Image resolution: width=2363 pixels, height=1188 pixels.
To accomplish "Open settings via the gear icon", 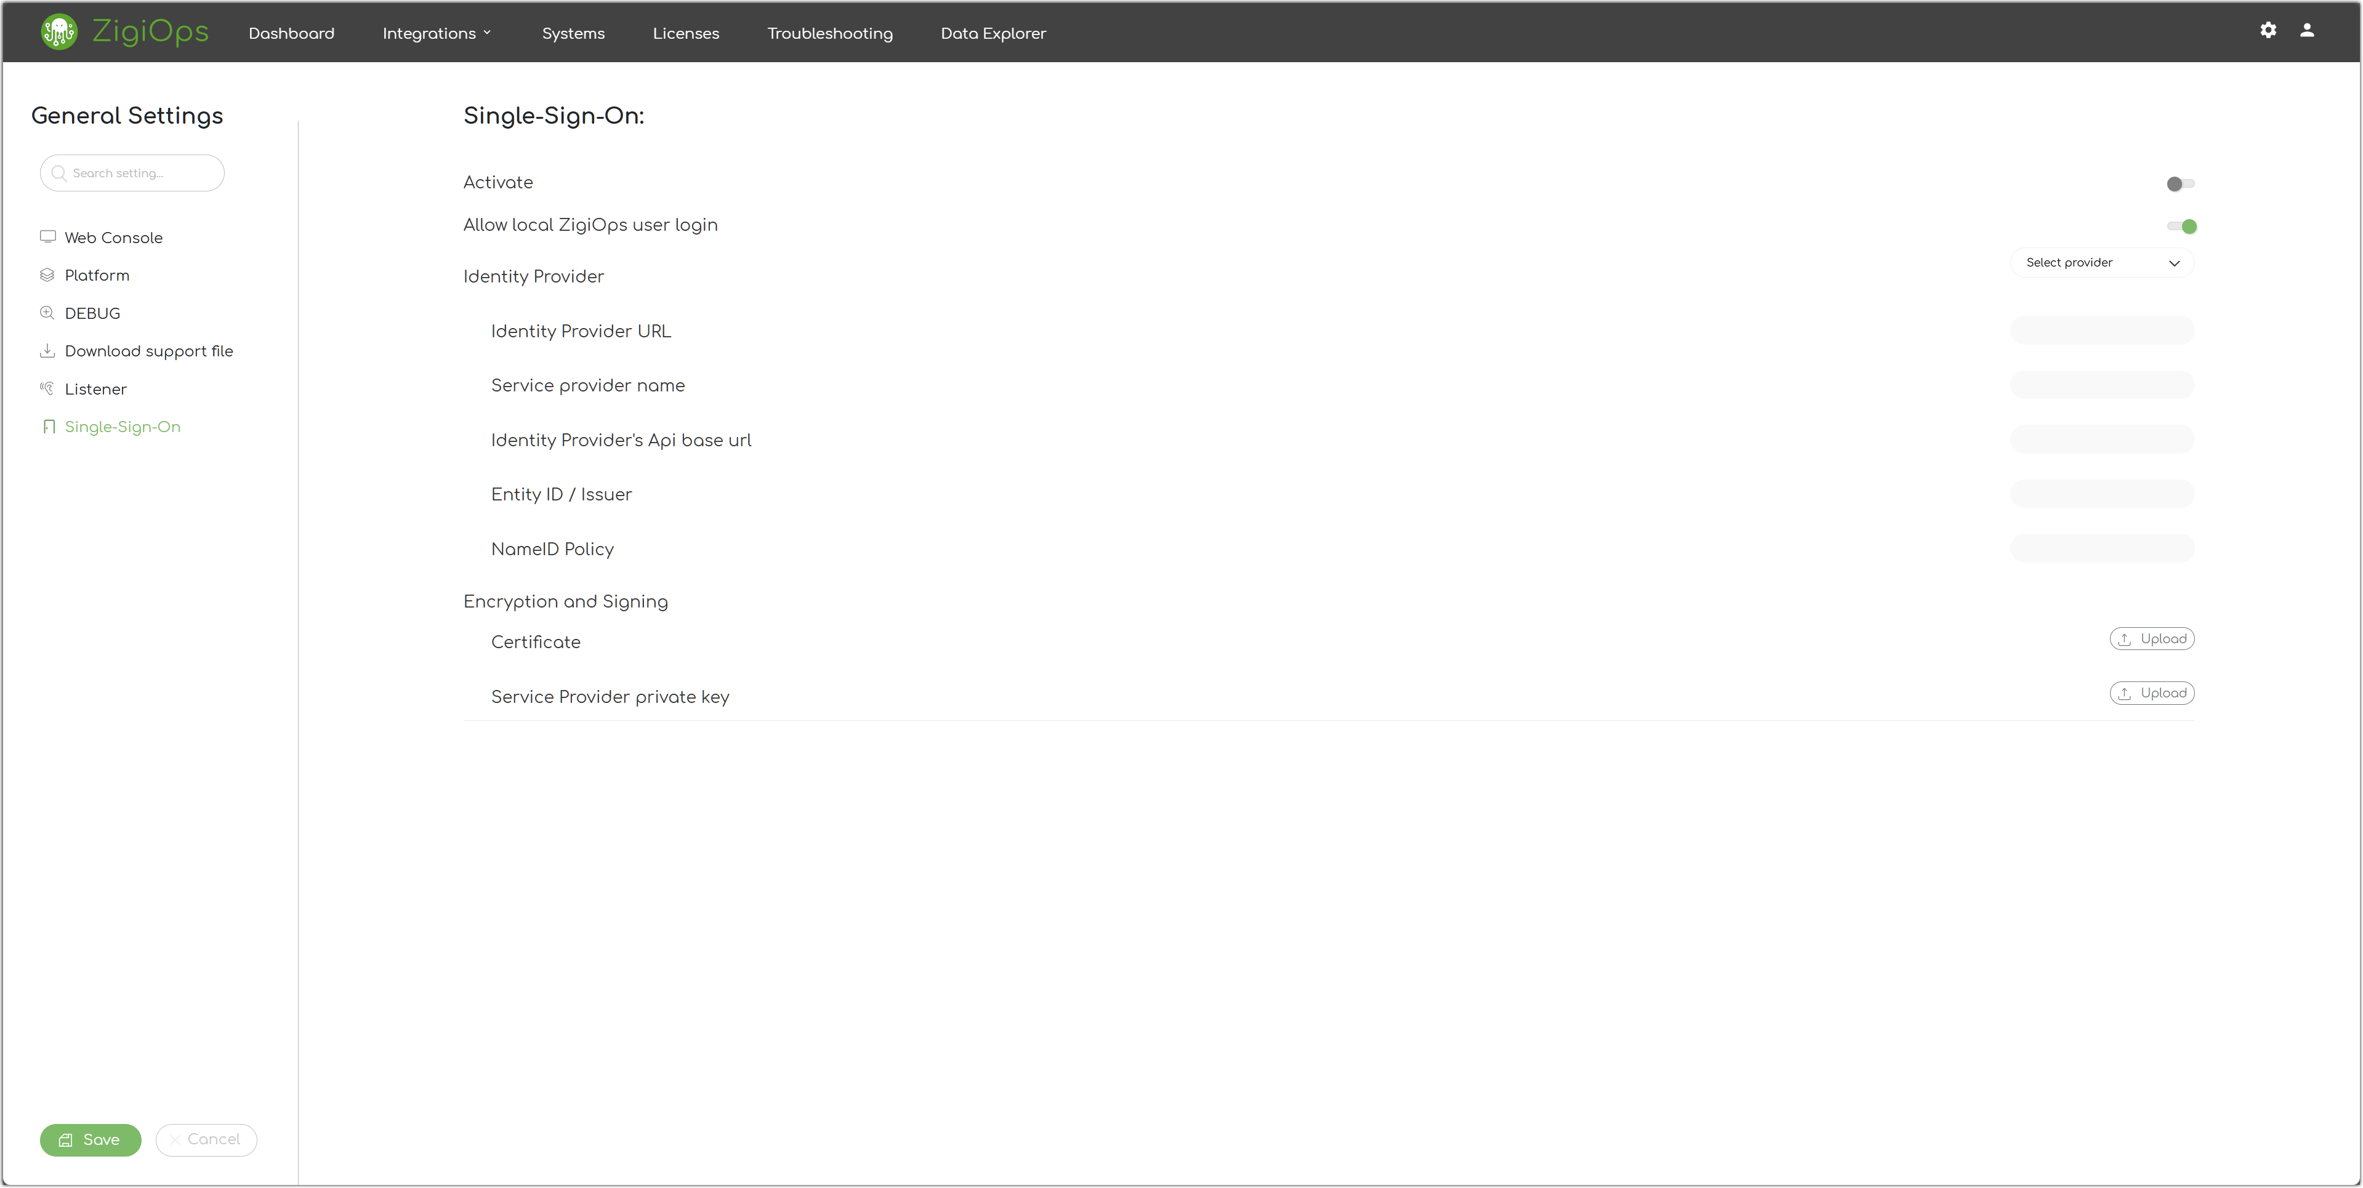I will [x=2268, y=30].
